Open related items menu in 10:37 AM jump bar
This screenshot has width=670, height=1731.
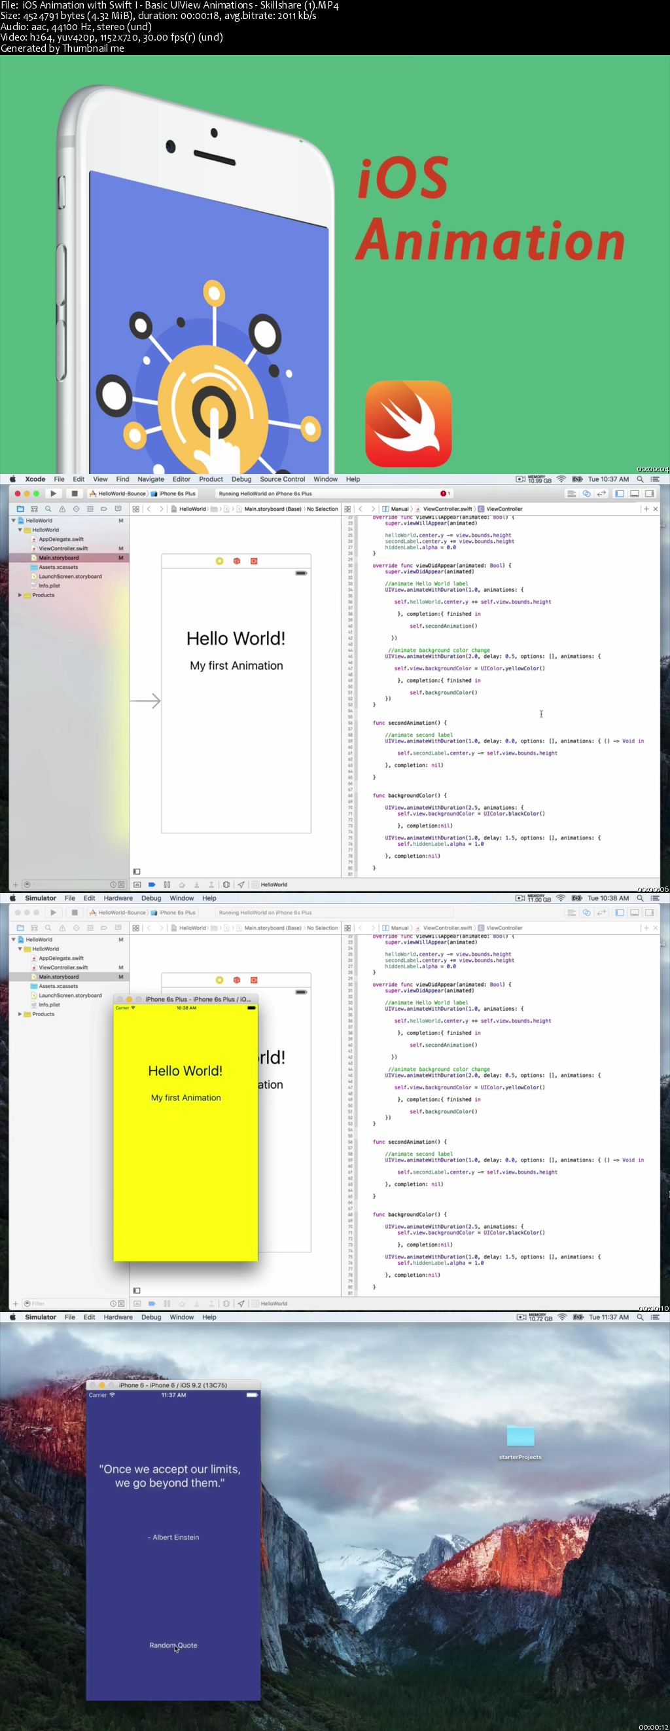(x=135, y=509)
